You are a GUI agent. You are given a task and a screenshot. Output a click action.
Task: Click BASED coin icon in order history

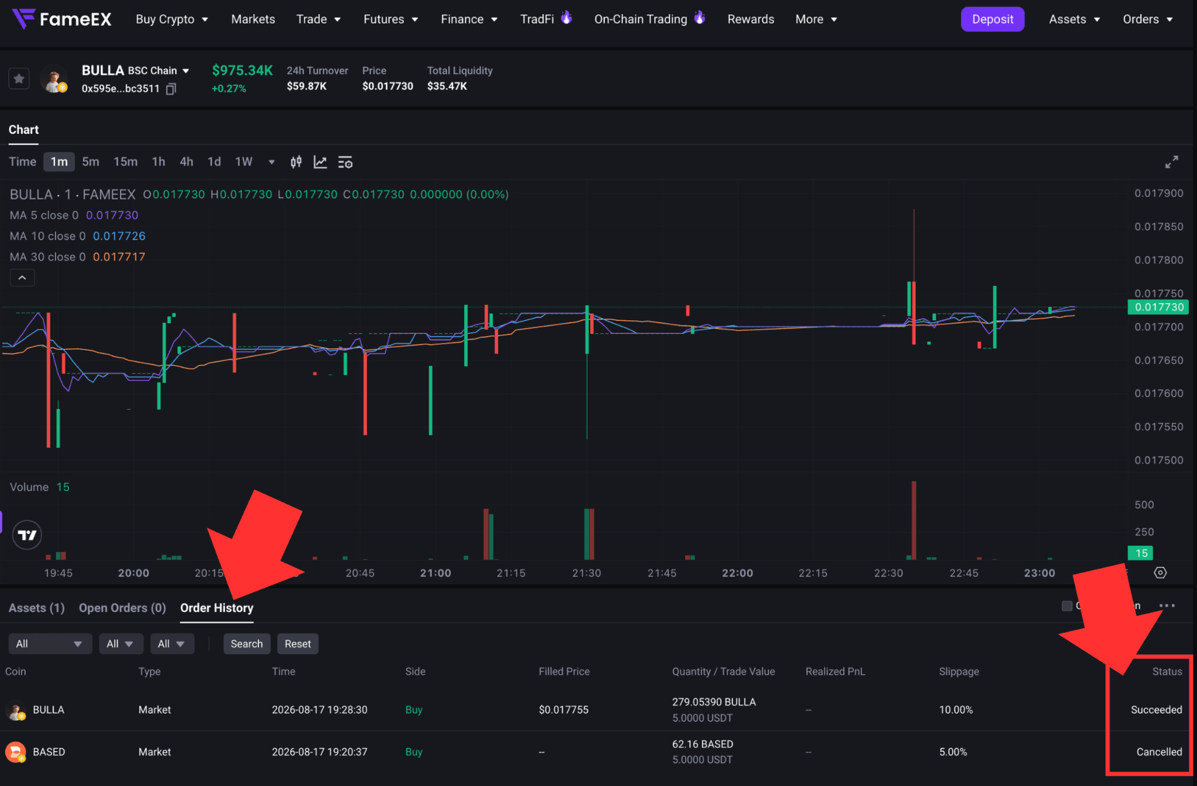coord(16,752)
